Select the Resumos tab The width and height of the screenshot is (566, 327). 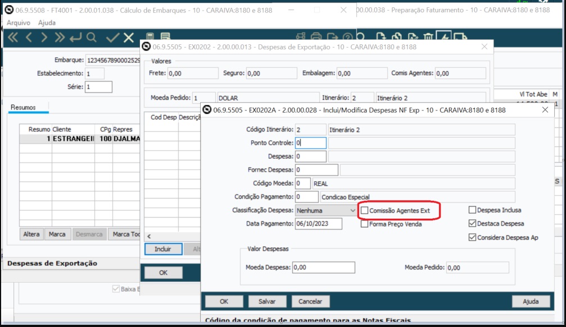click(x=23, y=107)
